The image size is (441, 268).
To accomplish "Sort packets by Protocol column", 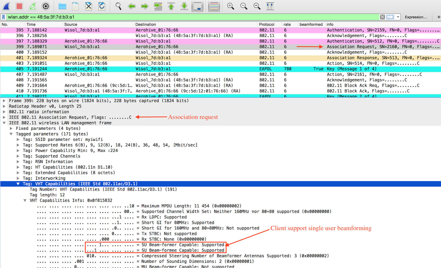I will coord(270,25).
